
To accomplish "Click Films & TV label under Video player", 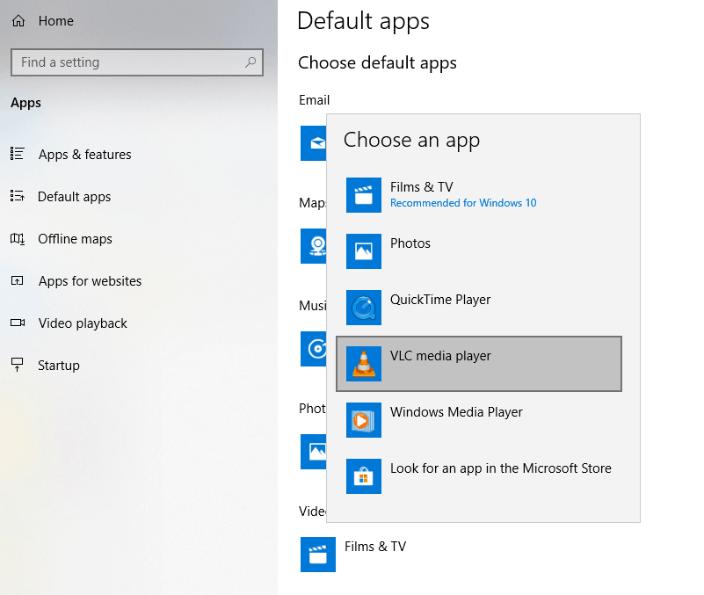I will [x=375, y=546].
